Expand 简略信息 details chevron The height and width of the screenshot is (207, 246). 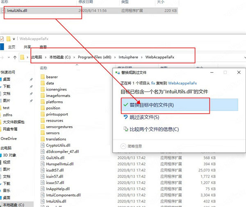[x=123, y=146]
